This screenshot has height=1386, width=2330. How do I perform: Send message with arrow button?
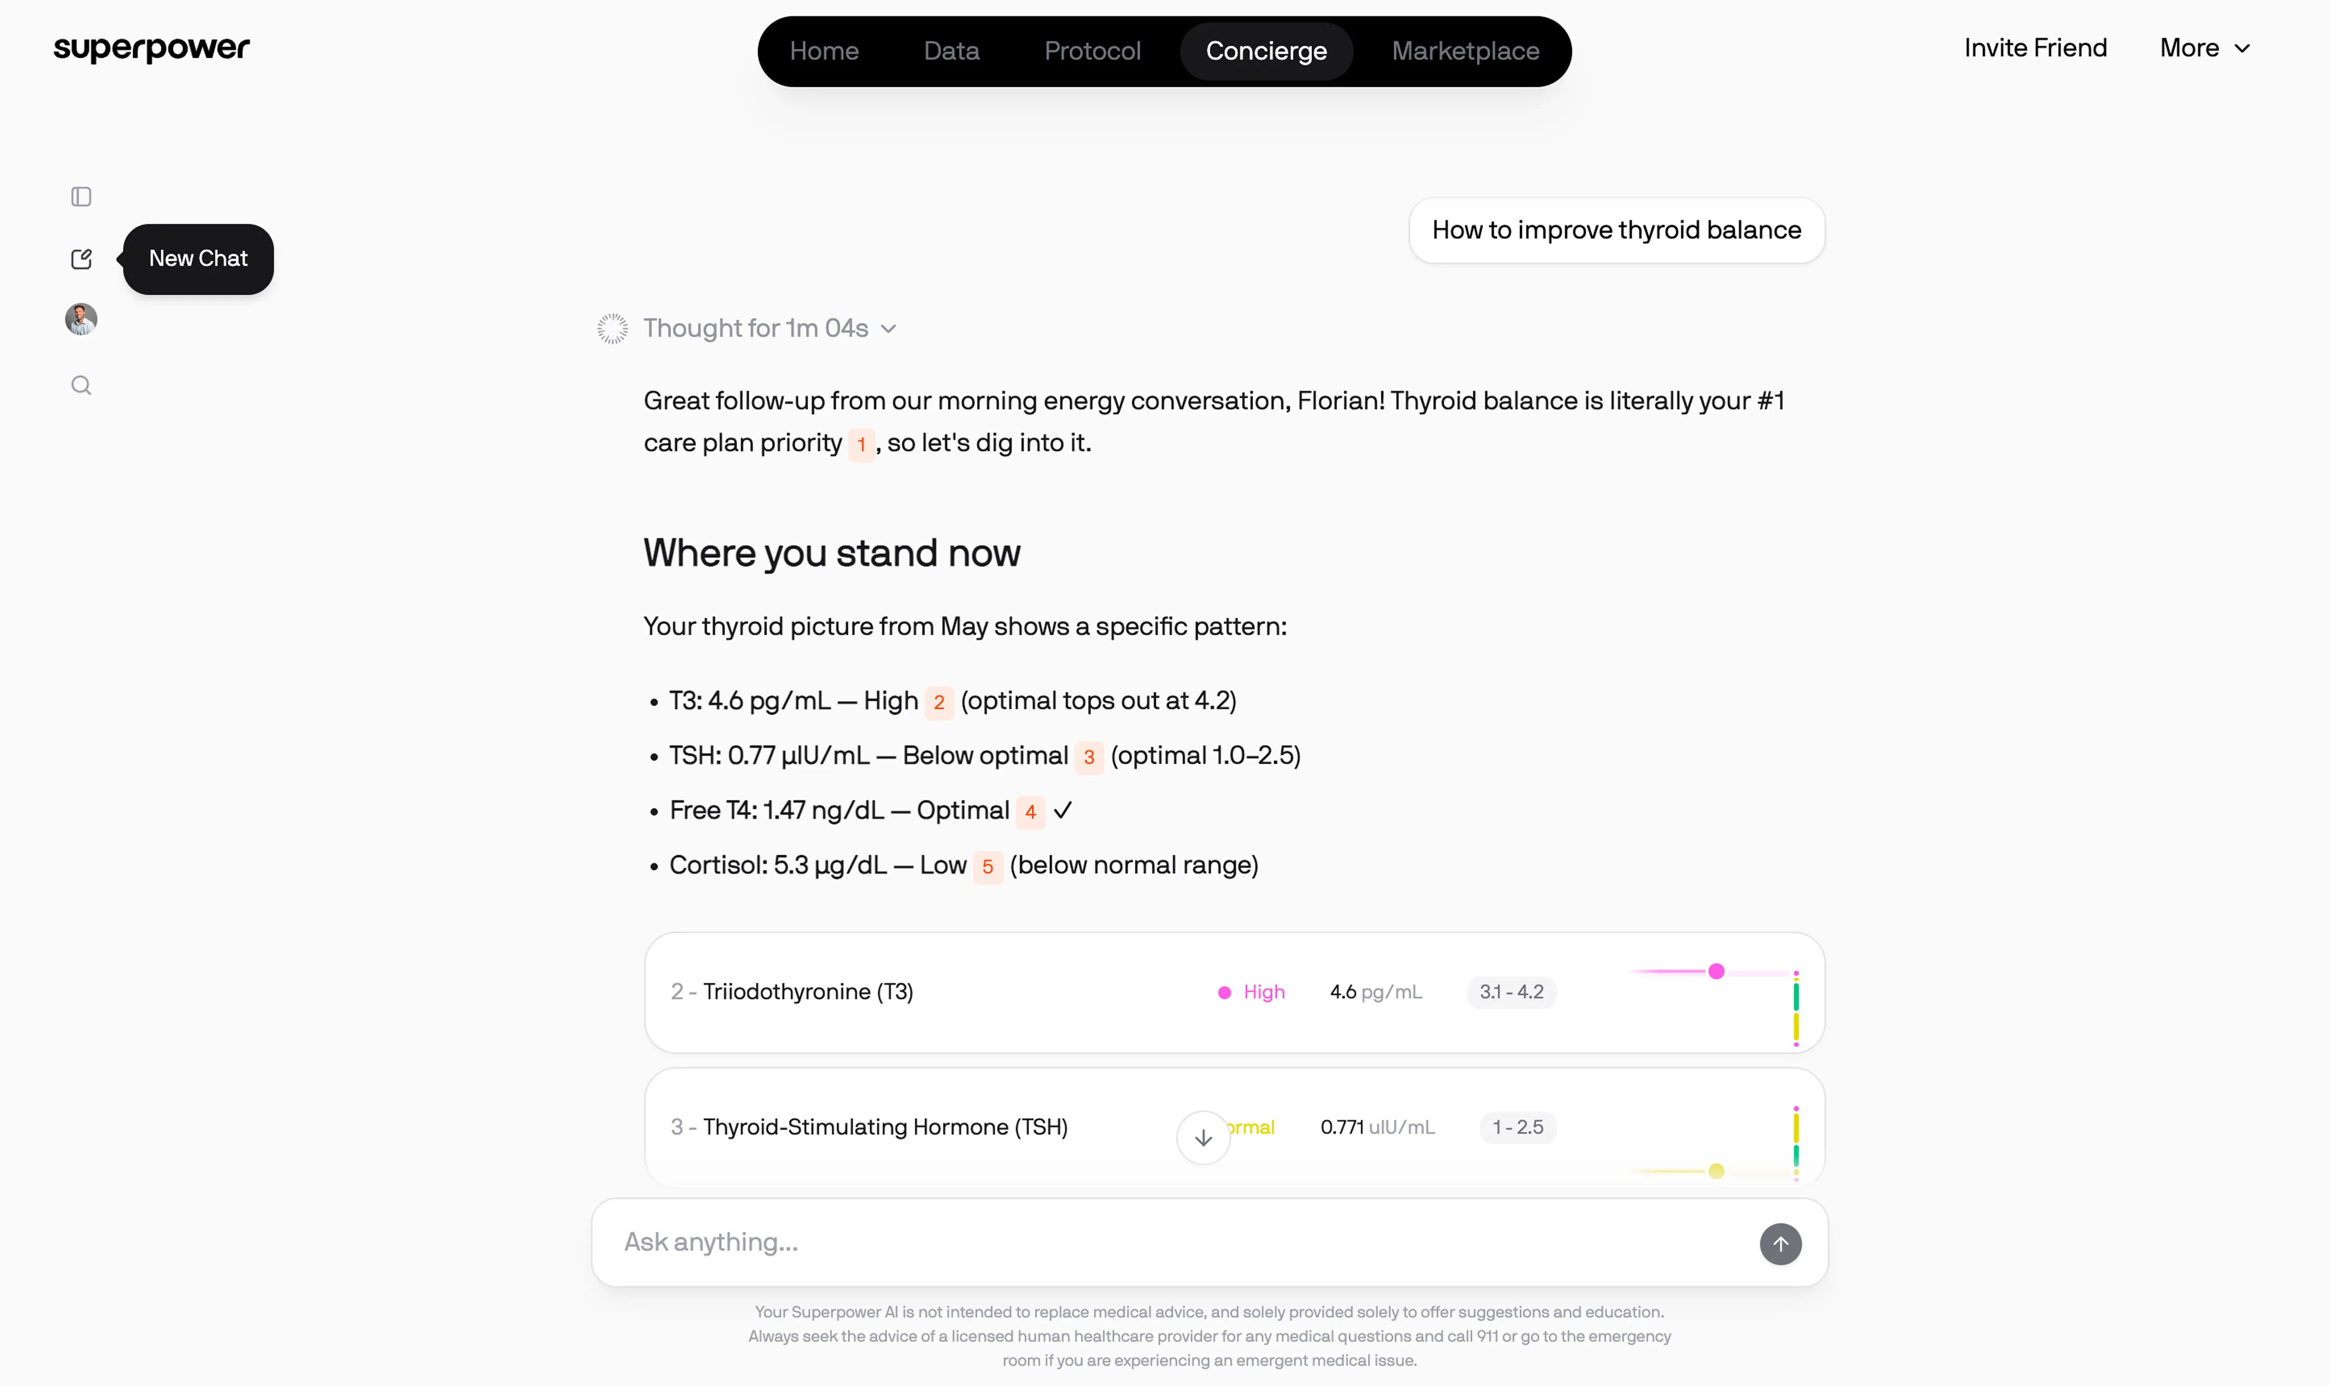click(x=1780, y=1244)
